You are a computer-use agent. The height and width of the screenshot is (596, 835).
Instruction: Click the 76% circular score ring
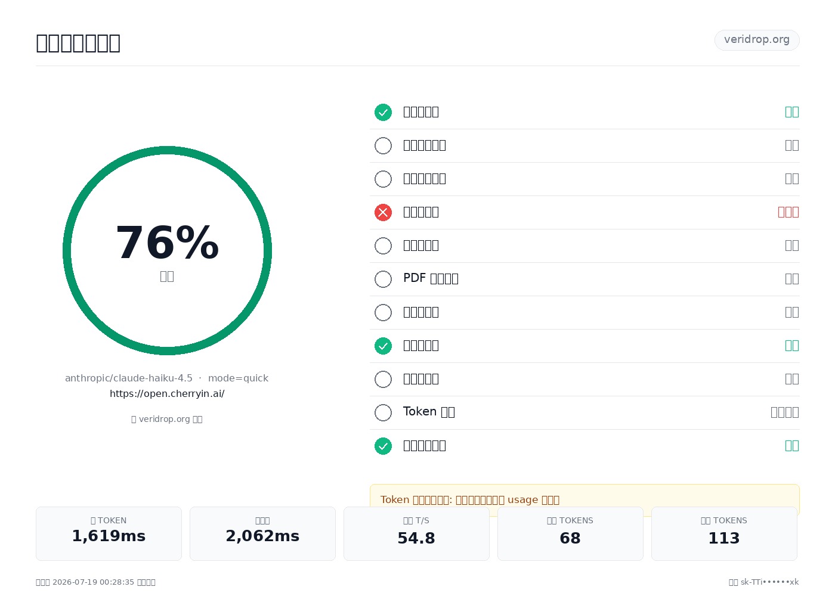click(x=167, y=250)
